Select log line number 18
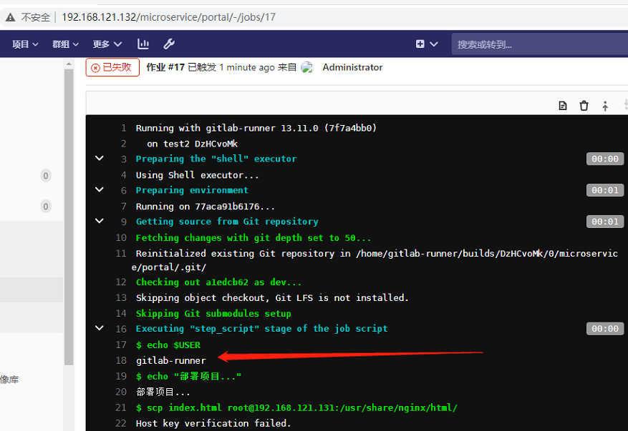The image size is (628, 431). click(121, 361)
